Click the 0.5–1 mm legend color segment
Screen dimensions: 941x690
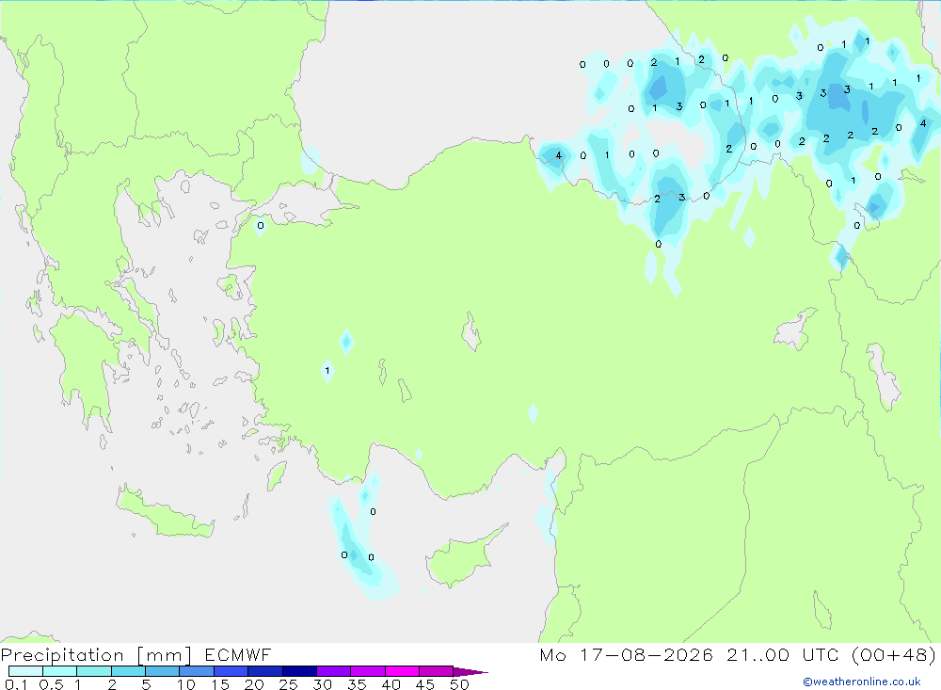pos(59,671)
